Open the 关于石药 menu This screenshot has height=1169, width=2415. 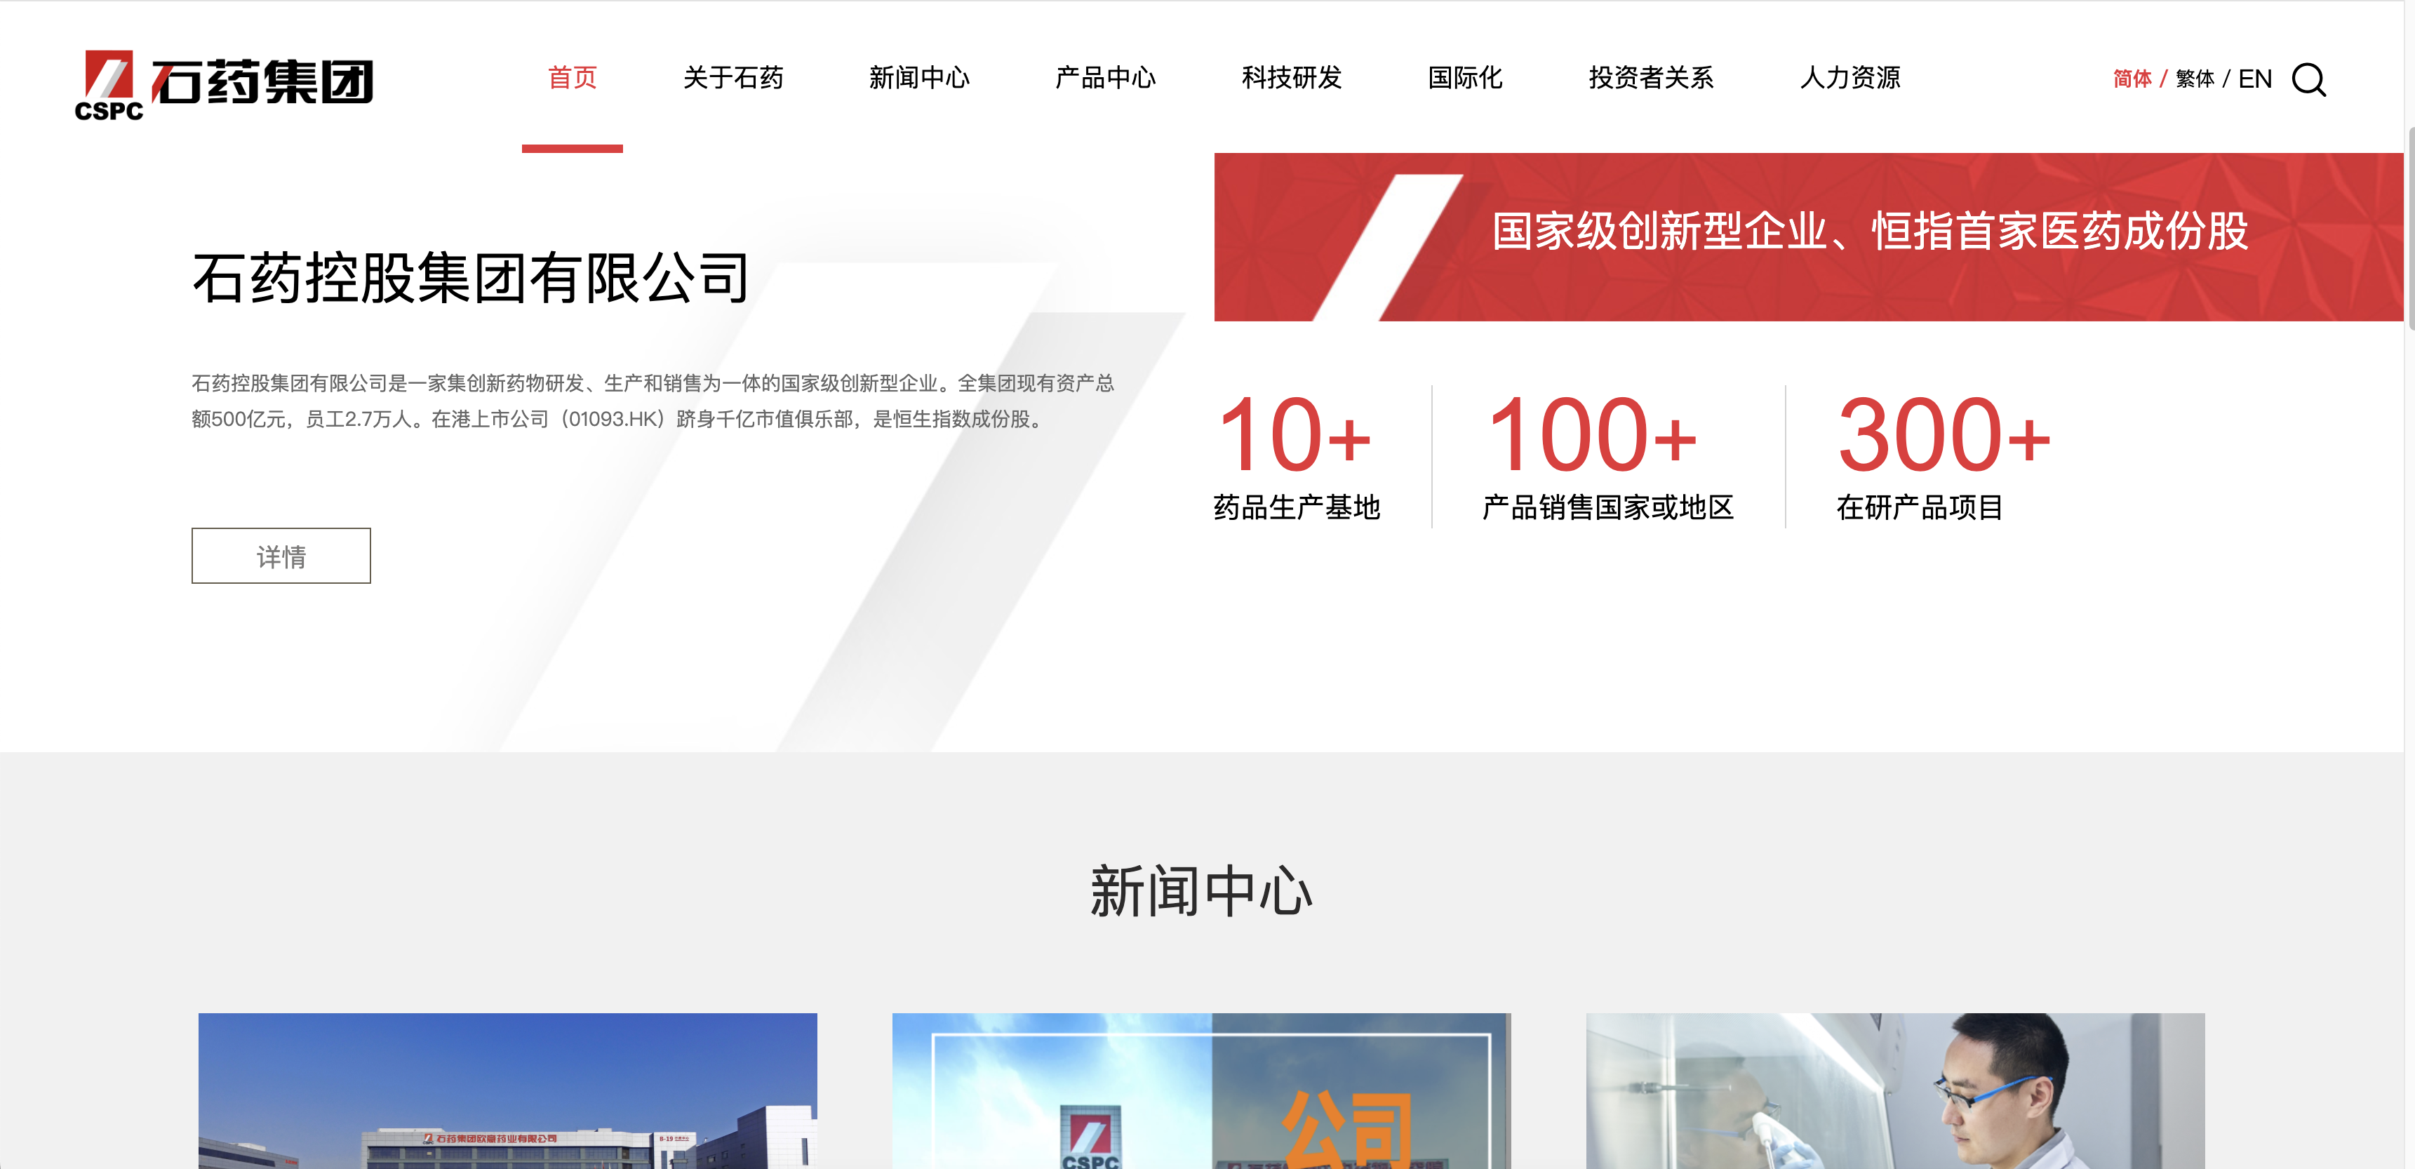pyautogui.click(x=733, y=78)
